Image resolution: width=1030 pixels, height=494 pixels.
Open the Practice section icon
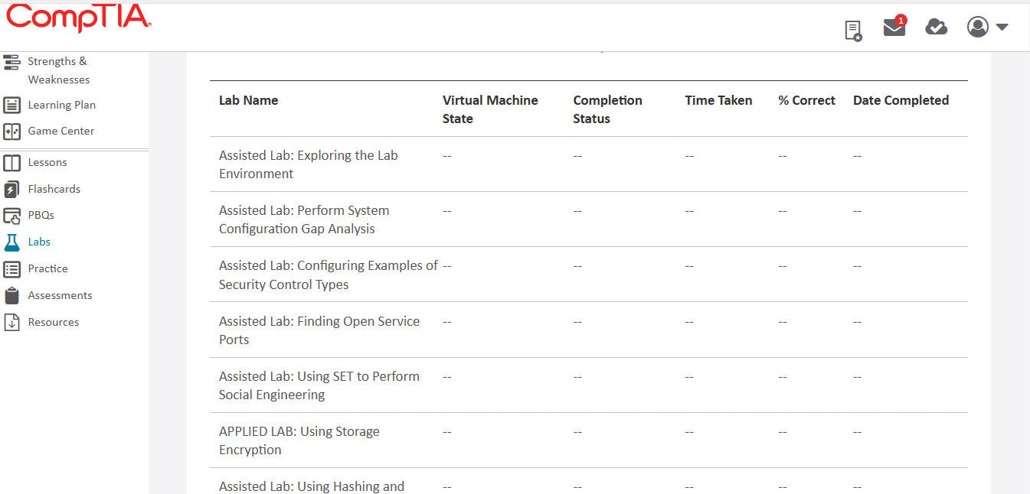tap(11, 268)
